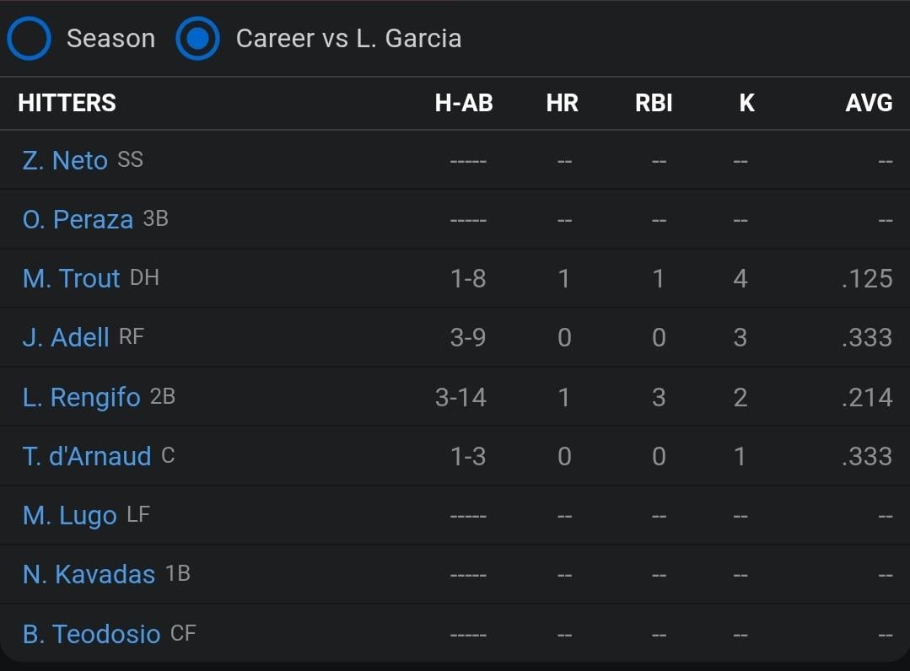Click J. Adell's .333 average value
910x671 pixels.
867,337
